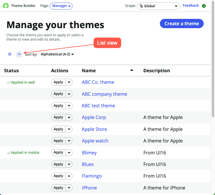Click Flamingo's 'From UI16' description
Viewport: 215px width, 195px height.
pos(155,176)
